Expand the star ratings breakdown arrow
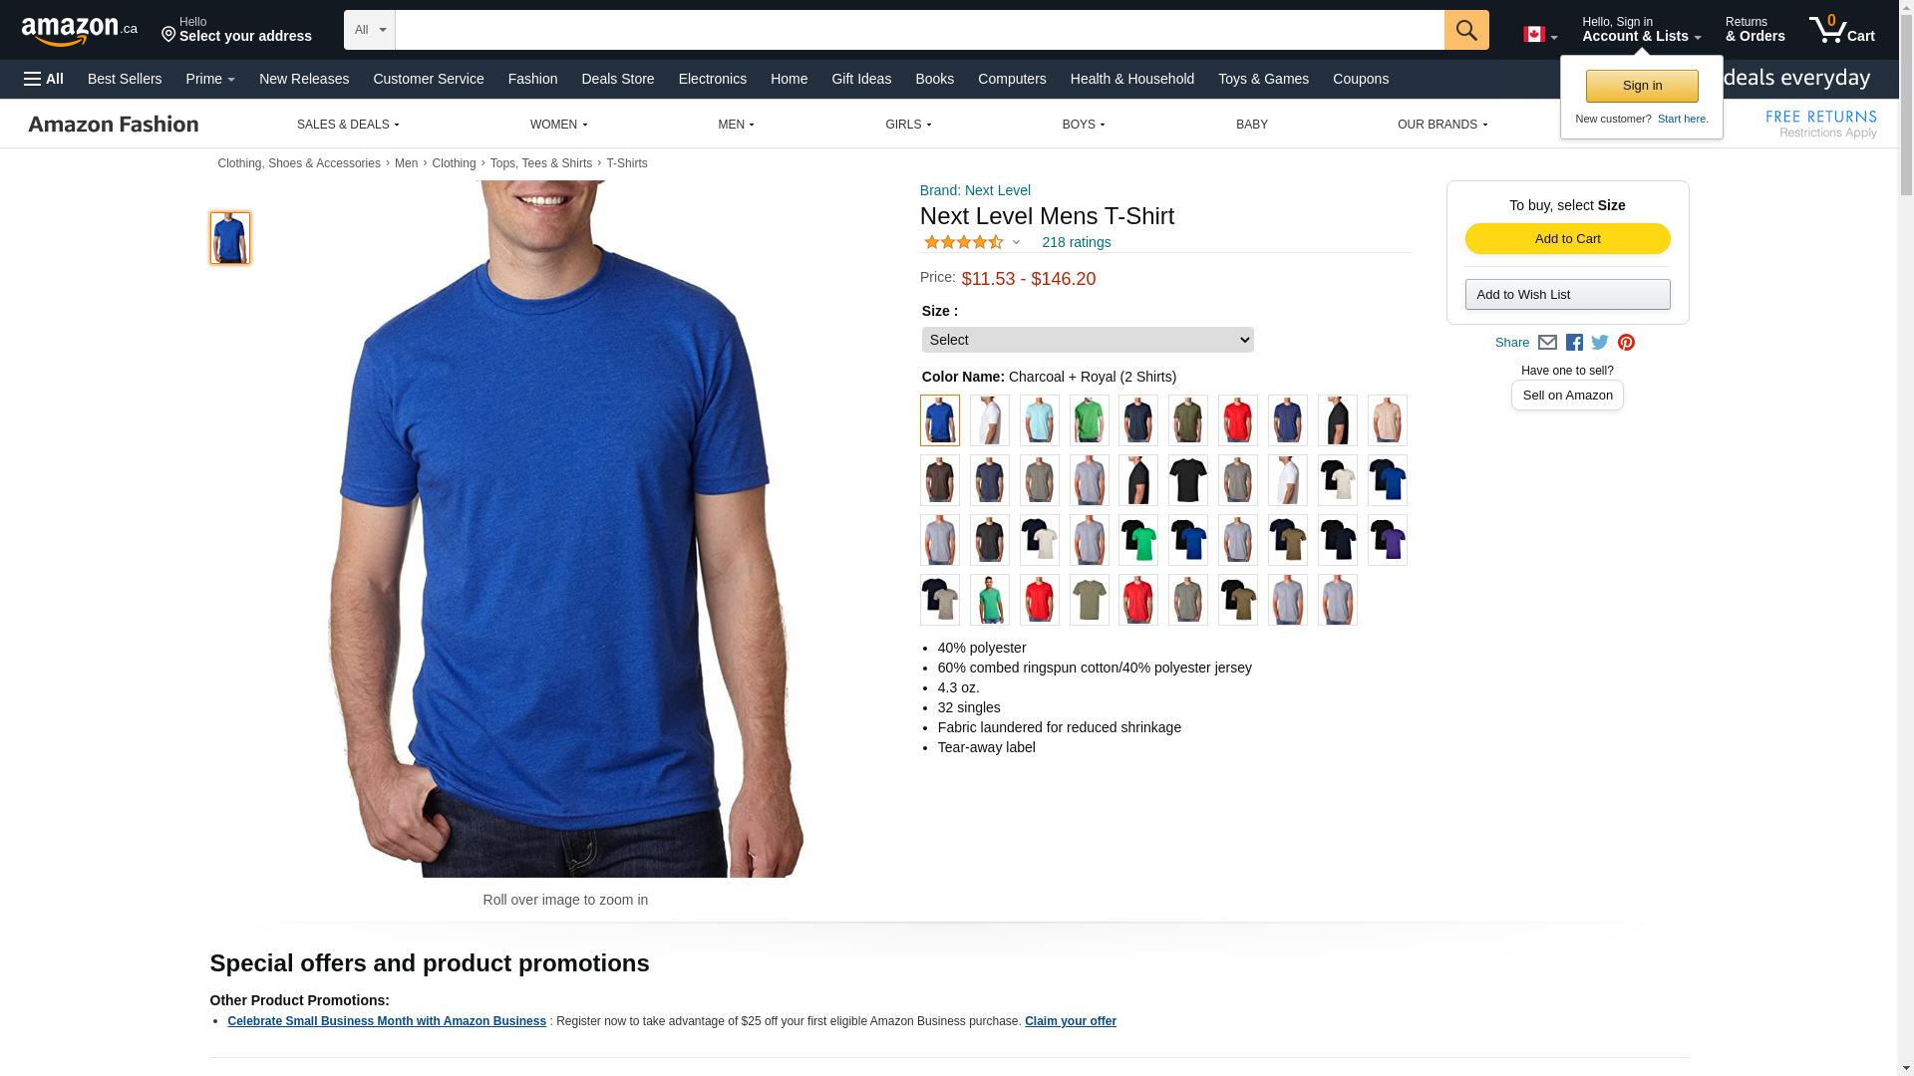The width and height of the screenshot is (1914, 1076). point(1016,242)
